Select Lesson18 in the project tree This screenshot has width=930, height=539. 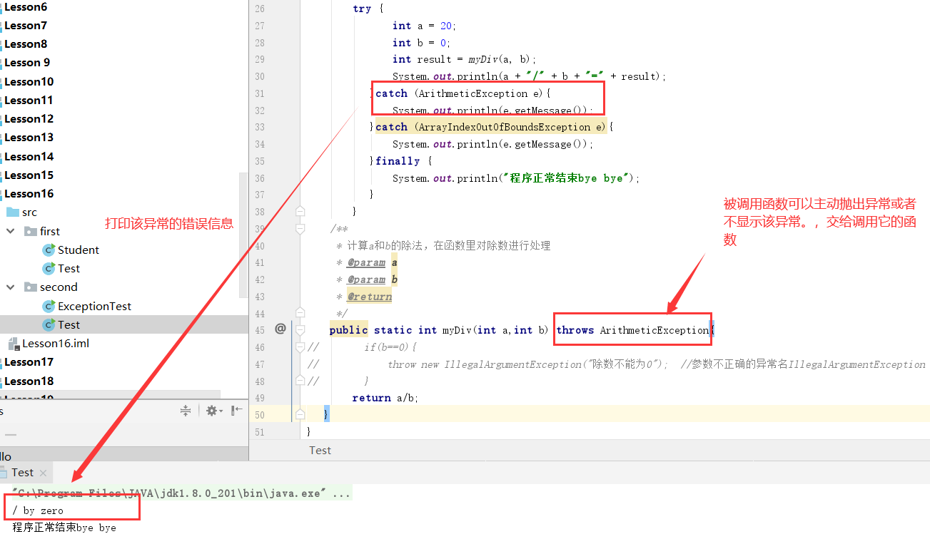pos(29,381)
